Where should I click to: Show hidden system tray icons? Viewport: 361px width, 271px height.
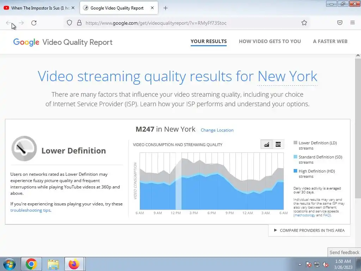tap(300, 264)
